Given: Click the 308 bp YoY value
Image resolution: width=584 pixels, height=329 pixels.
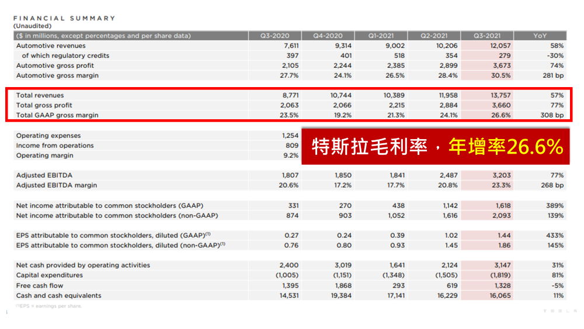Looking at the screenshot, I should tap(551, 115).
